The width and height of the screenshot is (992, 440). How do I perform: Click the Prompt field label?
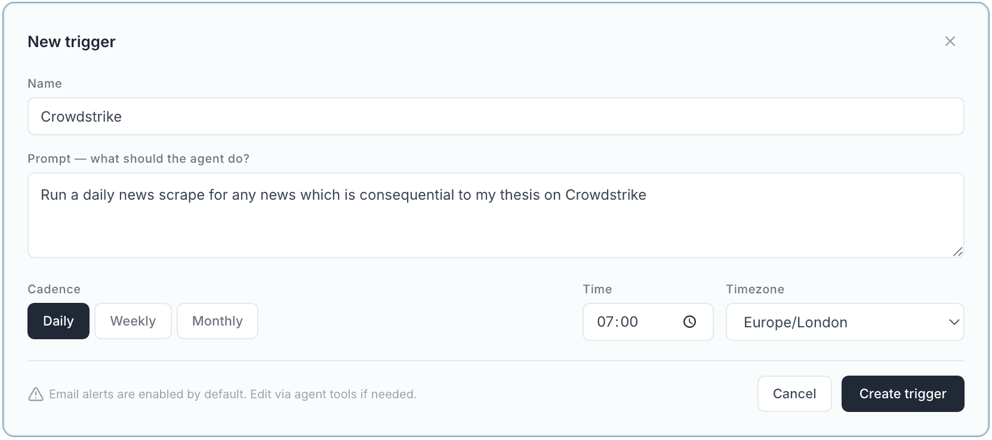click(x=138, y=159)
